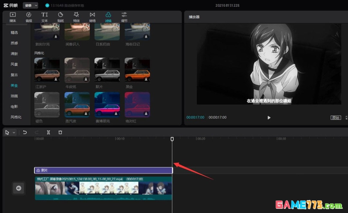Select the 默片 filter clip on timeline
The width and height of the screenshot is (348, 213).
pyautogui.click(x=103, y=170)
